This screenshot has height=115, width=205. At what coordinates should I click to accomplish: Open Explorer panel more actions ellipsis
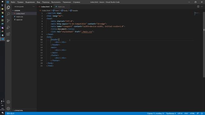point(34,6)
